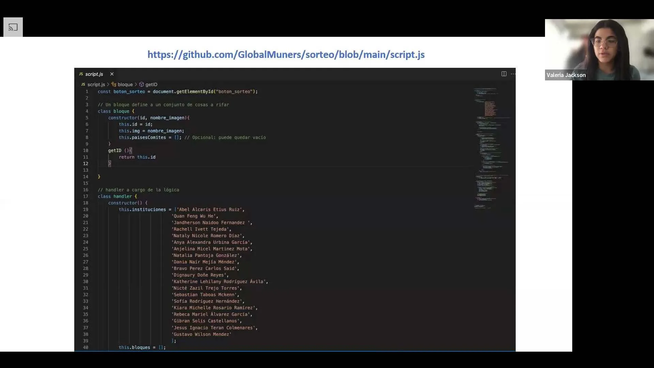Close the script.js tab
The height and width of the screenshot is (368, 654).
(112, 74)
